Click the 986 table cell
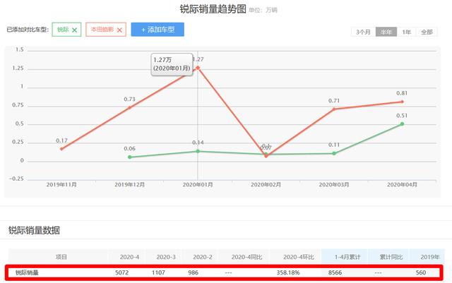 193,272
